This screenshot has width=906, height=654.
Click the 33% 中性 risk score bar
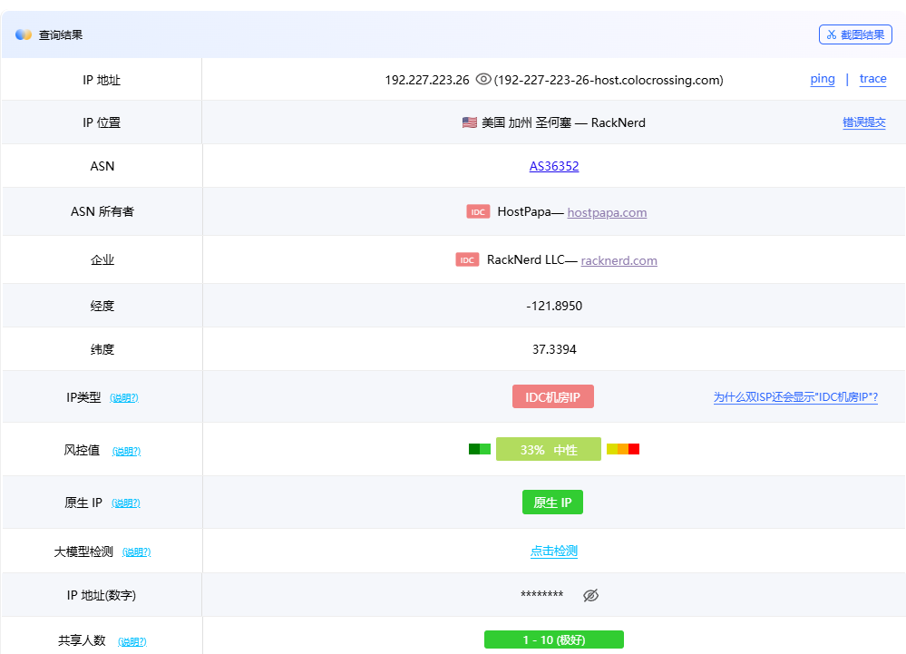[x=549, y=450]
